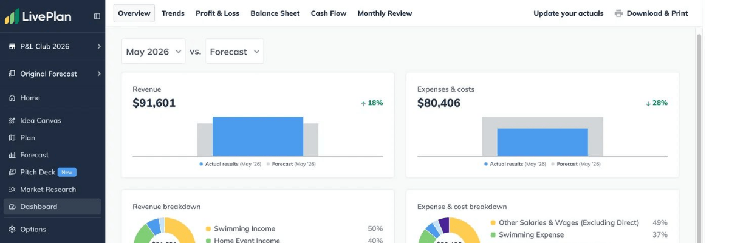The height and width of the screenshot is (243, 729).
Task: Click Other Salaries & Wages (Excluding Direct) label
Action: tap(569, 223)
